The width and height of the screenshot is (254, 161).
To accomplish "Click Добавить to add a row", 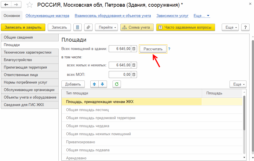I will (73, 84).
